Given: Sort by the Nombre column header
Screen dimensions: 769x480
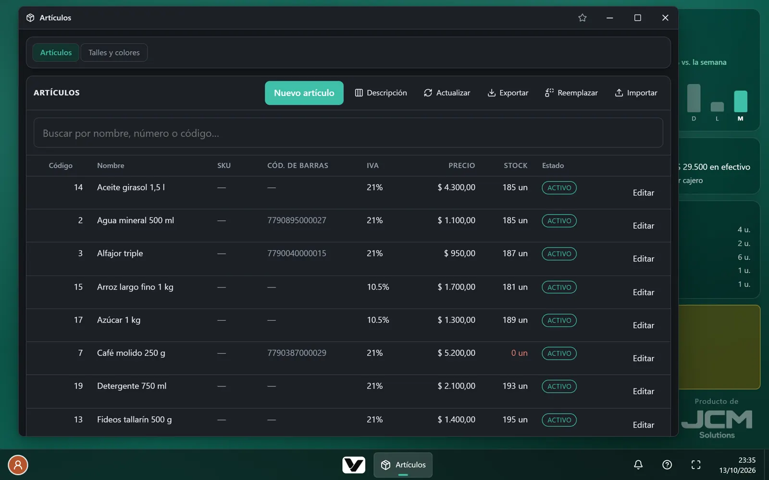Looking at the screenshot, I should (x=111, y=166).
